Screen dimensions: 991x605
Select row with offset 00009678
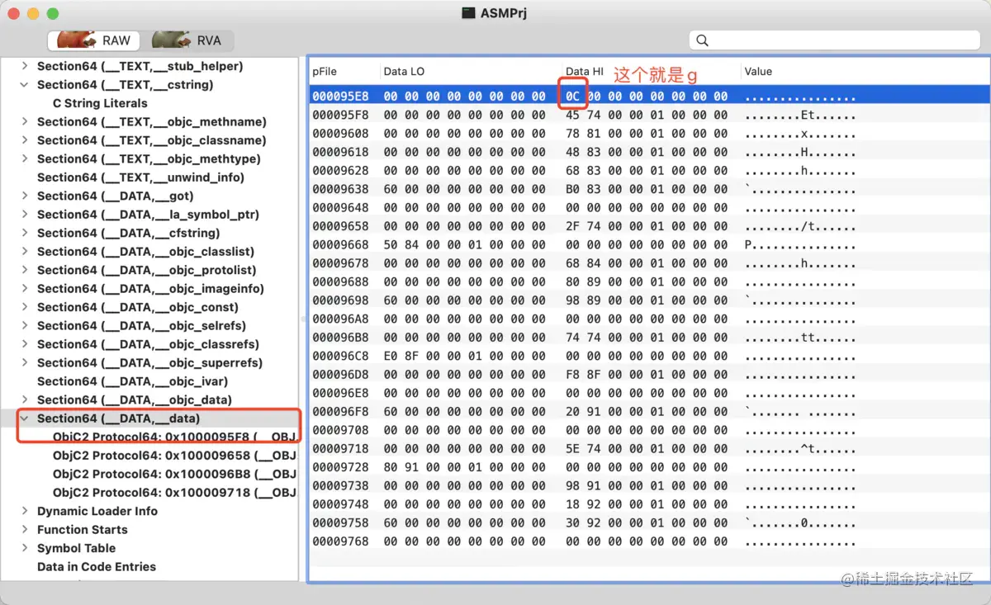point(648,263)
